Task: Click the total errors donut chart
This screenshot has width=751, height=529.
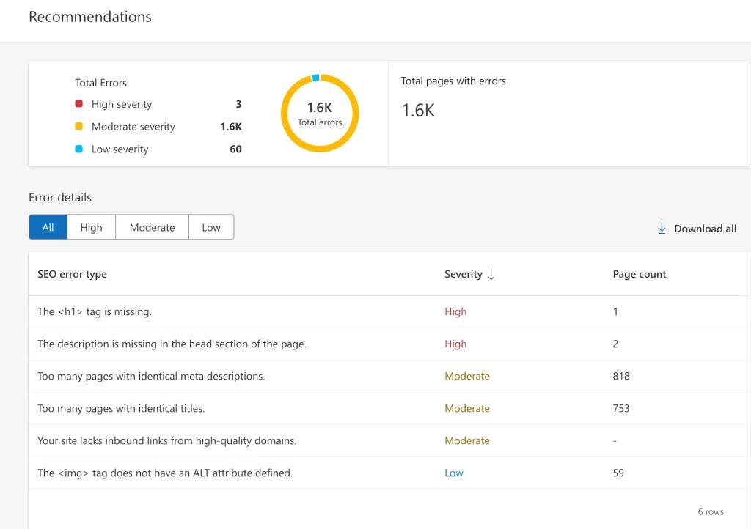Action: pyautogui.click(x=320, y=114)
